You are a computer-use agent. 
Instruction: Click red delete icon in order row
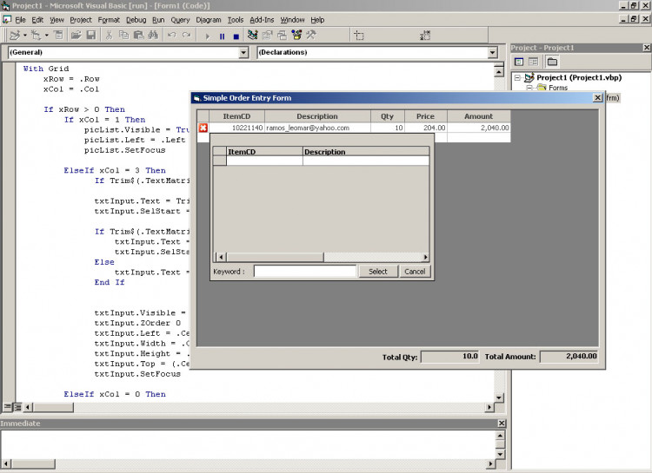203,128
